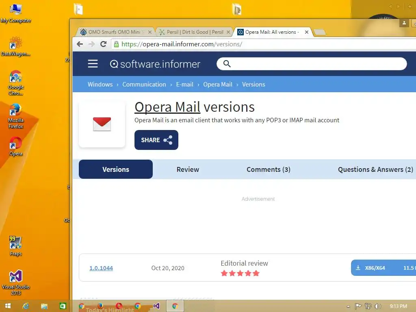Select the Versions tab
Image resolution: width=416 pixels, height=312 pixels.
click(116, 169)
